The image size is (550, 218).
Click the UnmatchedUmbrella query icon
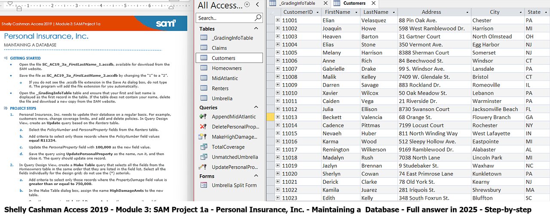tap(203, 157)
